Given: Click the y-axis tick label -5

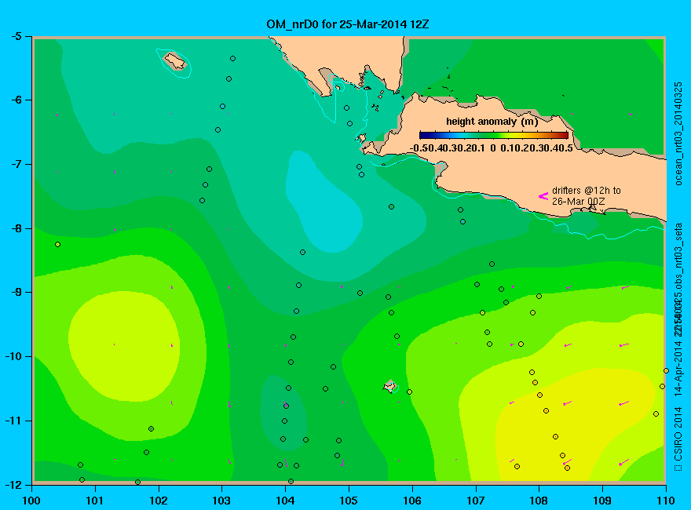Looking at the screenshot, I should point(16,37).
